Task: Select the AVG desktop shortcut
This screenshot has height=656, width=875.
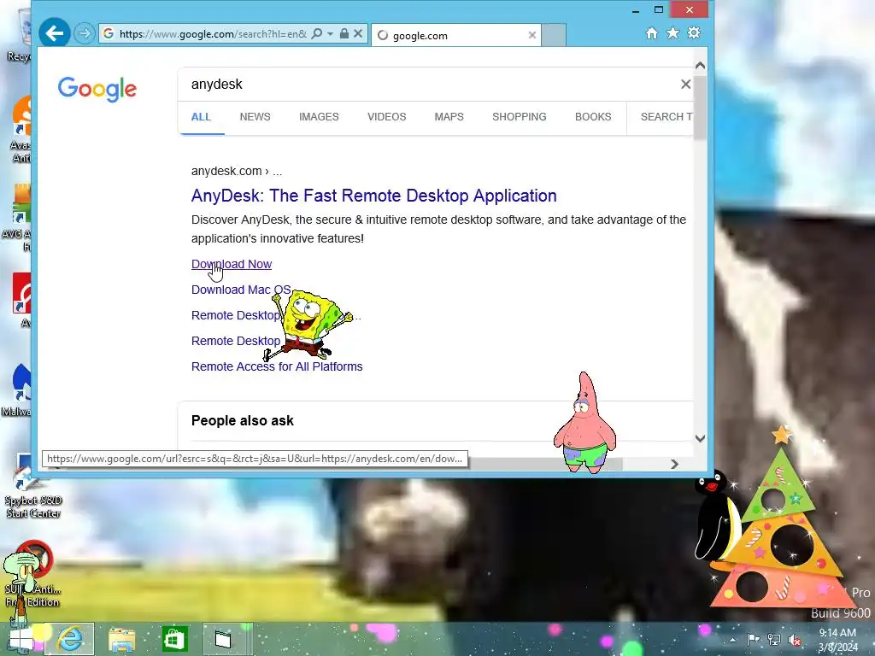Action: pos(17,218)
